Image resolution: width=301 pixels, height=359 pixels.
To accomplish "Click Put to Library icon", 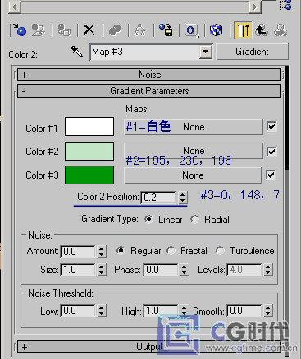I will [166, 30].
